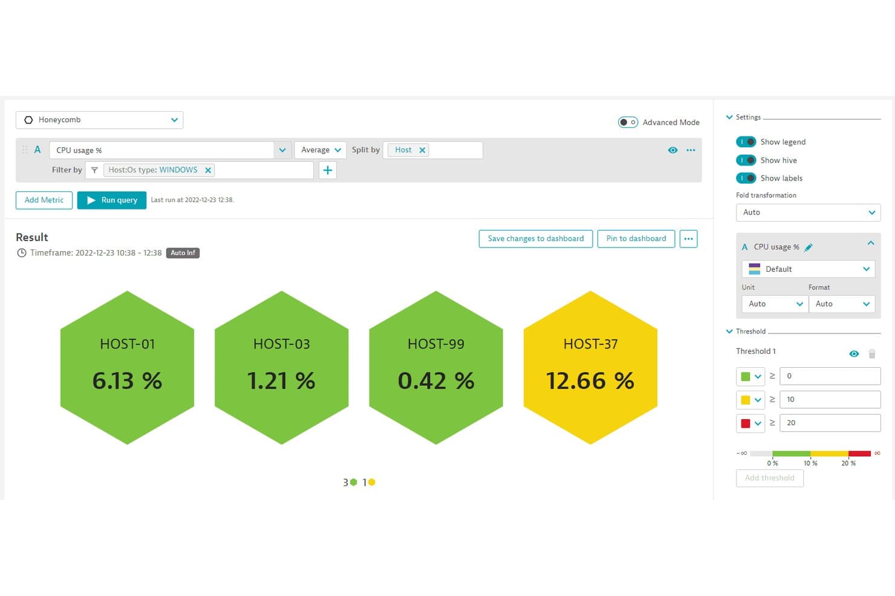Add a filter with the plus button
This screenshot has height=596, width=895.
tap(327, 170)
